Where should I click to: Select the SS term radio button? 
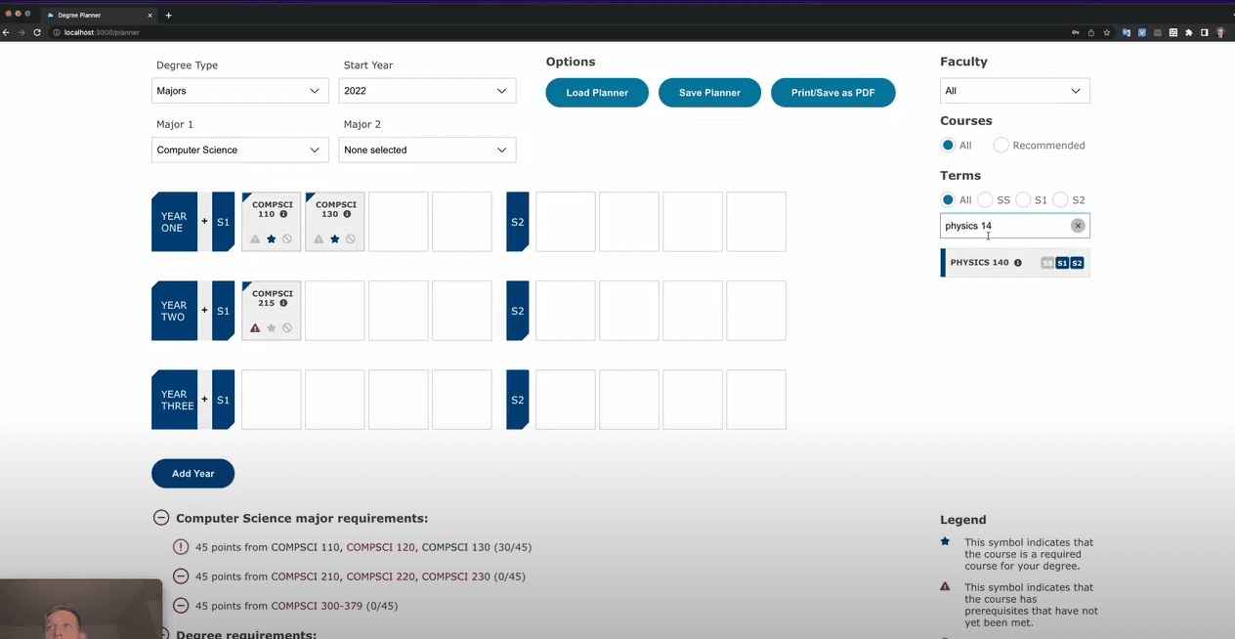tap(985, 200)
